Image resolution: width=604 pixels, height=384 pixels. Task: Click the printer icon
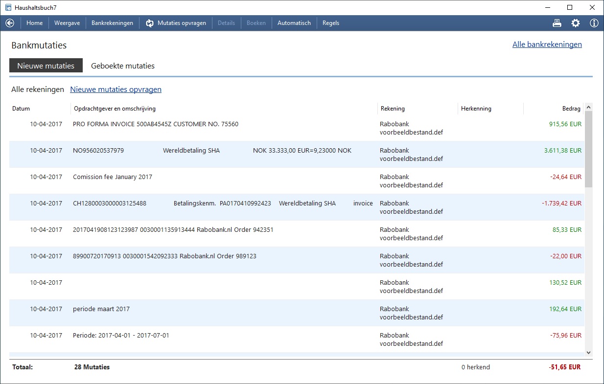point(557,23)
